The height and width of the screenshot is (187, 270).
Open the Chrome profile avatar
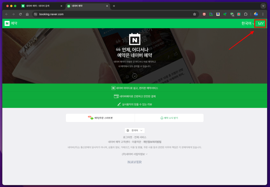(256, 14)
